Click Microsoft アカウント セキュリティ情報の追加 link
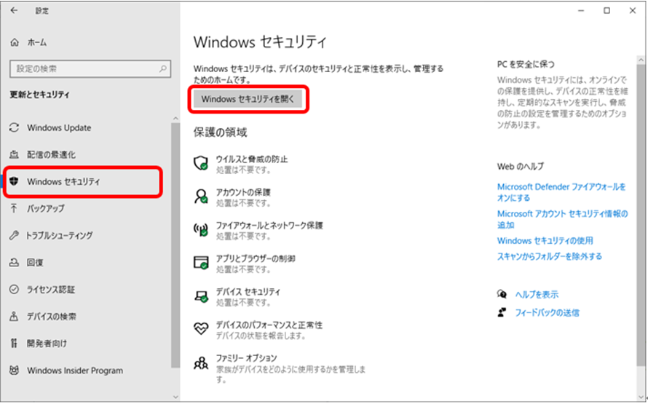This screenshot has width=648, height=404. 563,219
